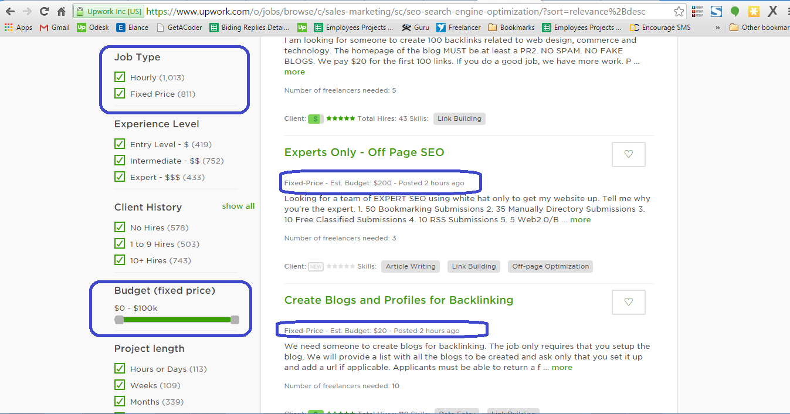Toggle Intermediate - $$ checkbox

point(120,160)
